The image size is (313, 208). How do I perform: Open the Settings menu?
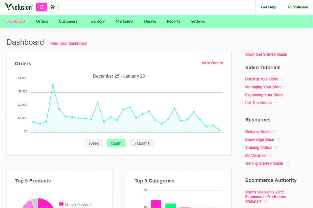point(198,21)
